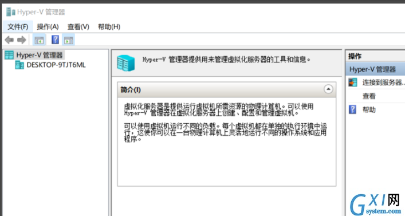Click the large blue server icon in header
Image resolution: width=405 pixels, height=216 pixels.
(x=126, y=63)
